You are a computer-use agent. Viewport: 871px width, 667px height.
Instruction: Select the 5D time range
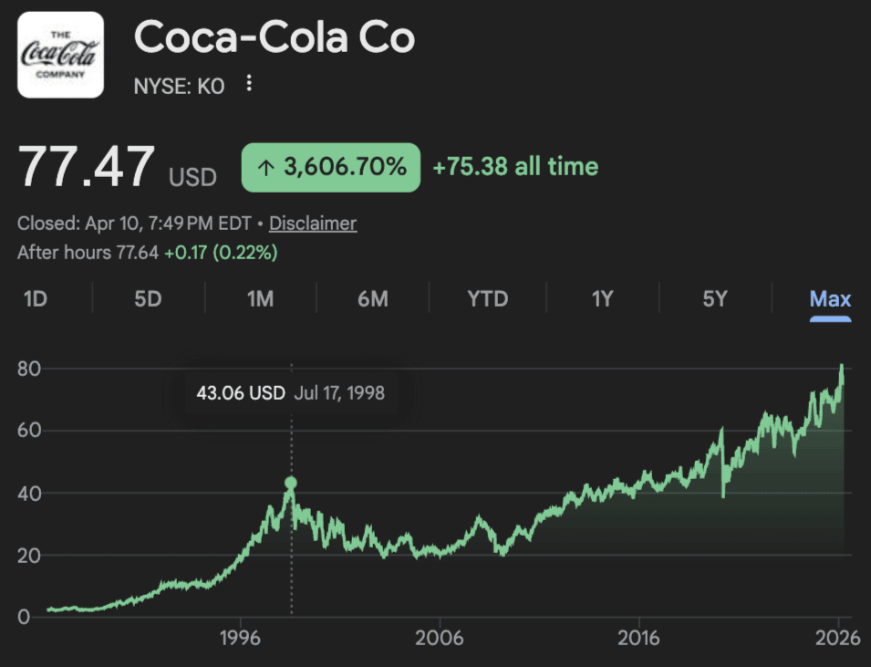tap(148, 299)
